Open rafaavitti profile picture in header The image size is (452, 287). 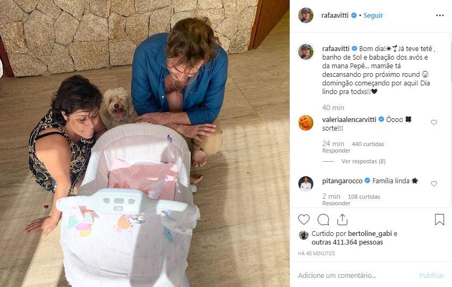306,16
